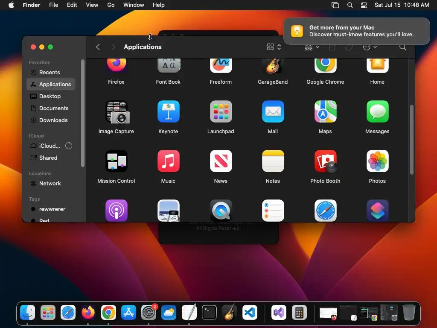Click the Applications file list scrollbar
This screenshot has width=437, height=328.
coord(412,140)
